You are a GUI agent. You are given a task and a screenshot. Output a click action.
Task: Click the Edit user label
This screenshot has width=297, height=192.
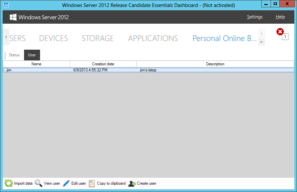click(x=79, y=183)
